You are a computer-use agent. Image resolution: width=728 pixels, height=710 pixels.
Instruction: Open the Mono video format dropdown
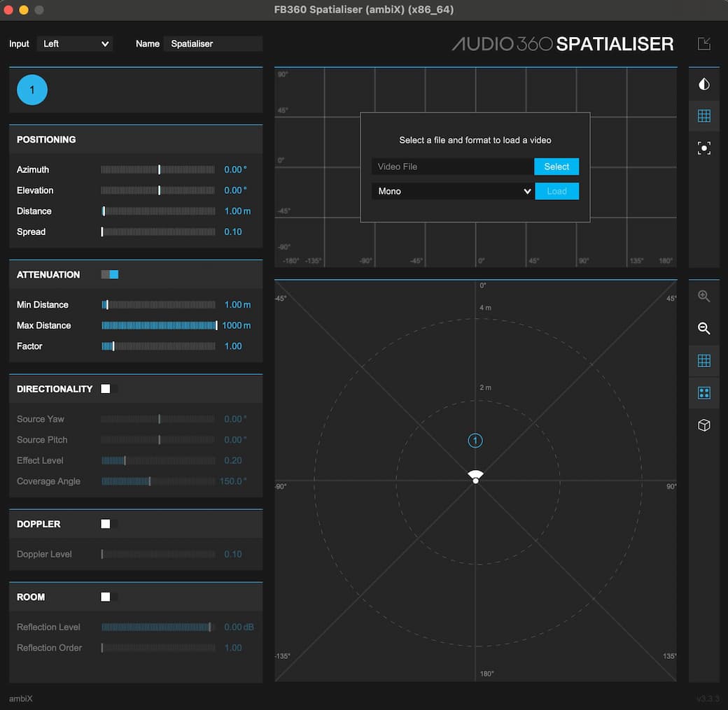click(452, 191)
